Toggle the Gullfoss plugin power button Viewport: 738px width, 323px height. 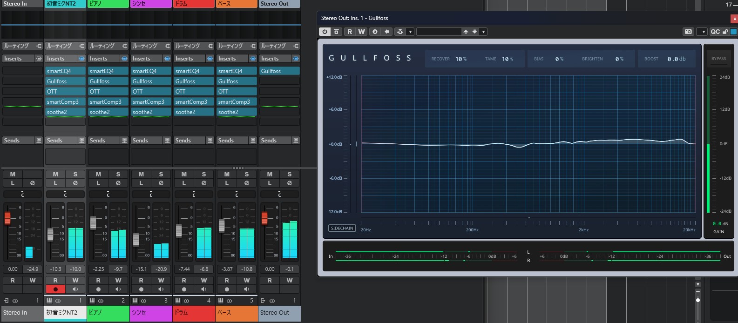325,32
